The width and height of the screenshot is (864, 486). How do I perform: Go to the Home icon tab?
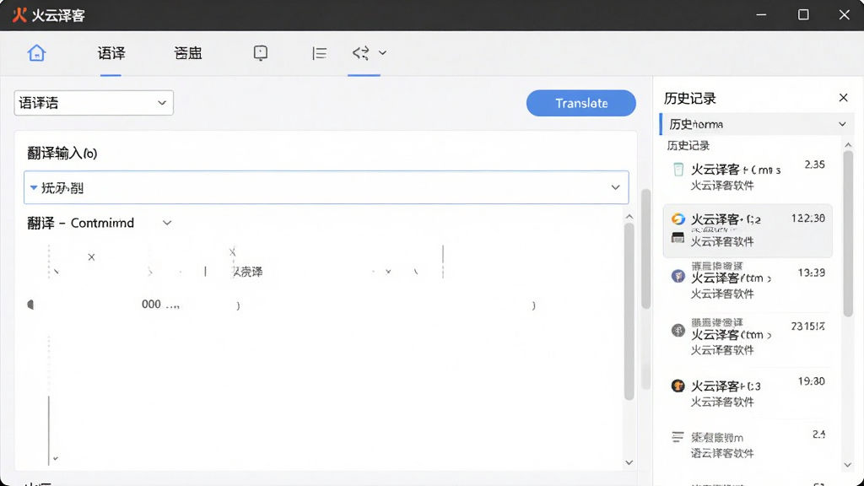[x=36, y=53]
